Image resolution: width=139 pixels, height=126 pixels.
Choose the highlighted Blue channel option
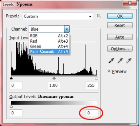(x=49, y=52)
